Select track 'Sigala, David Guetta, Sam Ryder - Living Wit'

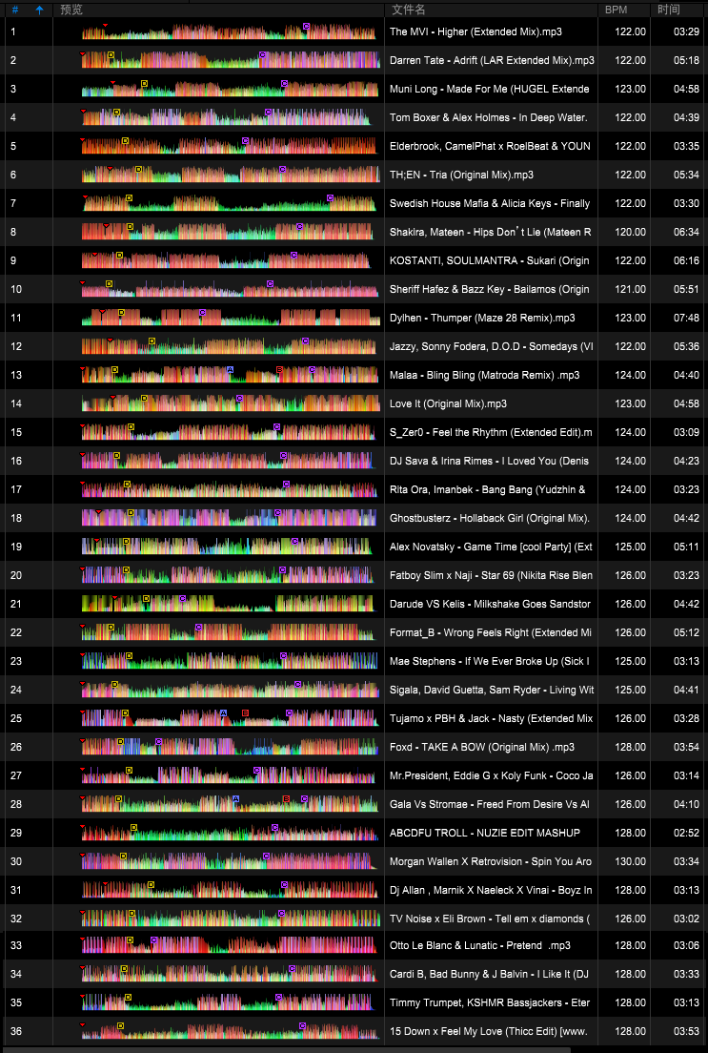tap(492, 690)
